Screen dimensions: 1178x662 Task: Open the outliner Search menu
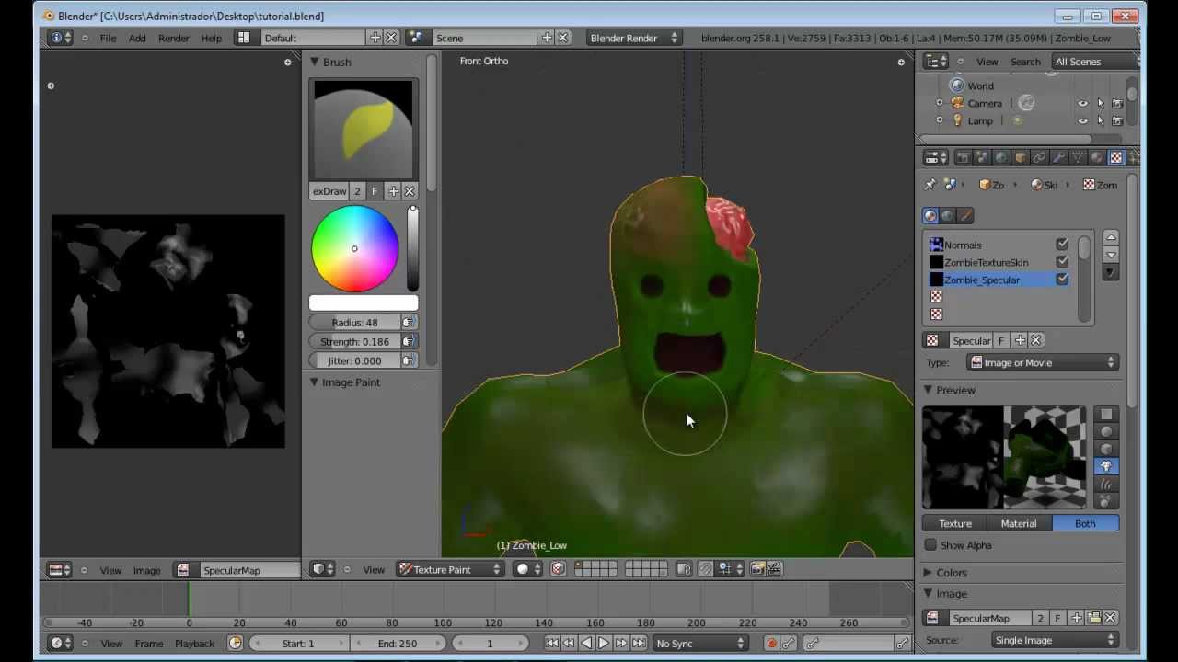click(1025, 62)
